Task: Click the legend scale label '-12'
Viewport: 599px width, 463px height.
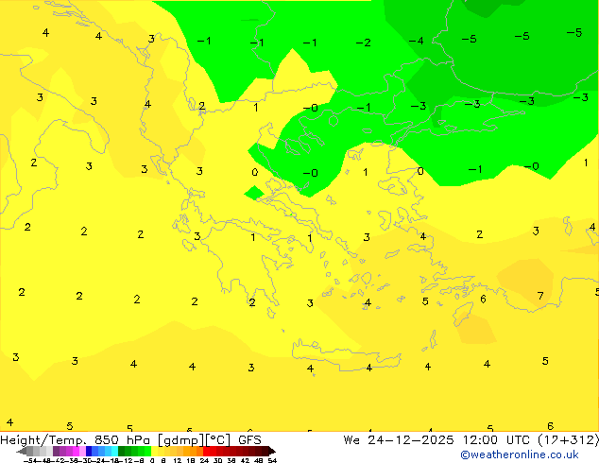Action: click(126, 460)
